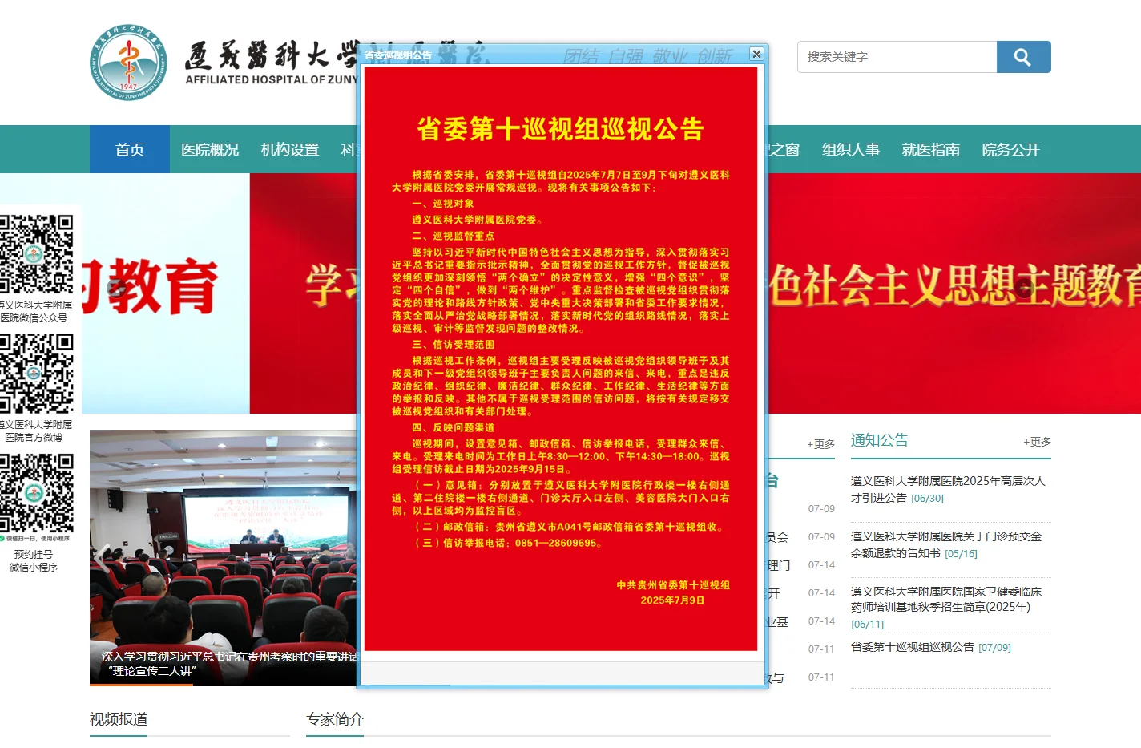Open 医院概况 menu item
1141x748 pixels.
coord(210,149)
